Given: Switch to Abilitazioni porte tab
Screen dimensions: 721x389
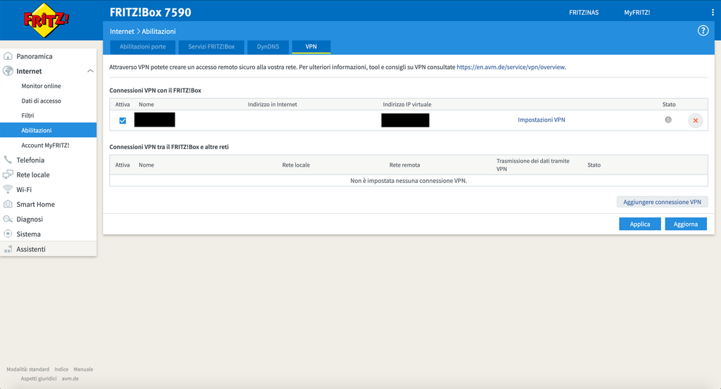Looking at the screenshot, I should tap(142, 47).
